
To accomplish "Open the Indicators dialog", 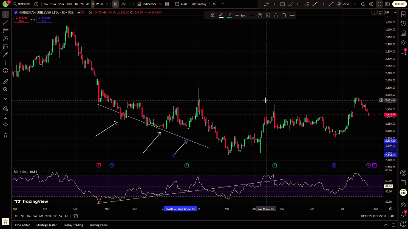I will [146, 4].
